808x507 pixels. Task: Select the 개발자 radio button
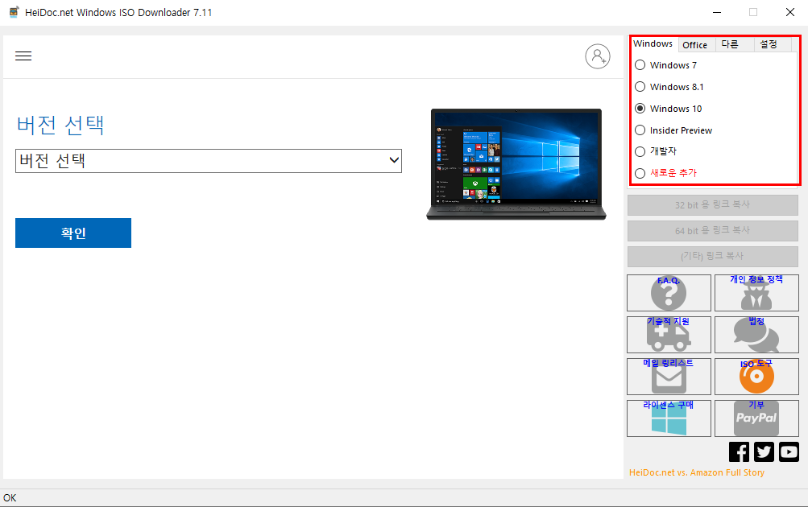tap(640, 151)
